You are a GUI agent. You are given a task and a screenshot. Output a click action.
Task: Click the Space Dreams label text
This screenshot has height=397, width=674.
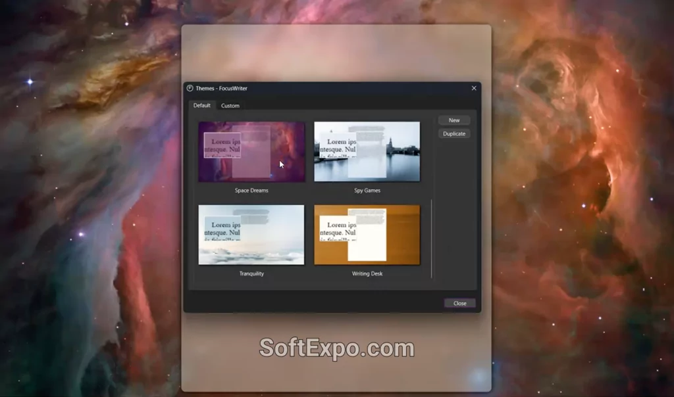coord(251,190)
